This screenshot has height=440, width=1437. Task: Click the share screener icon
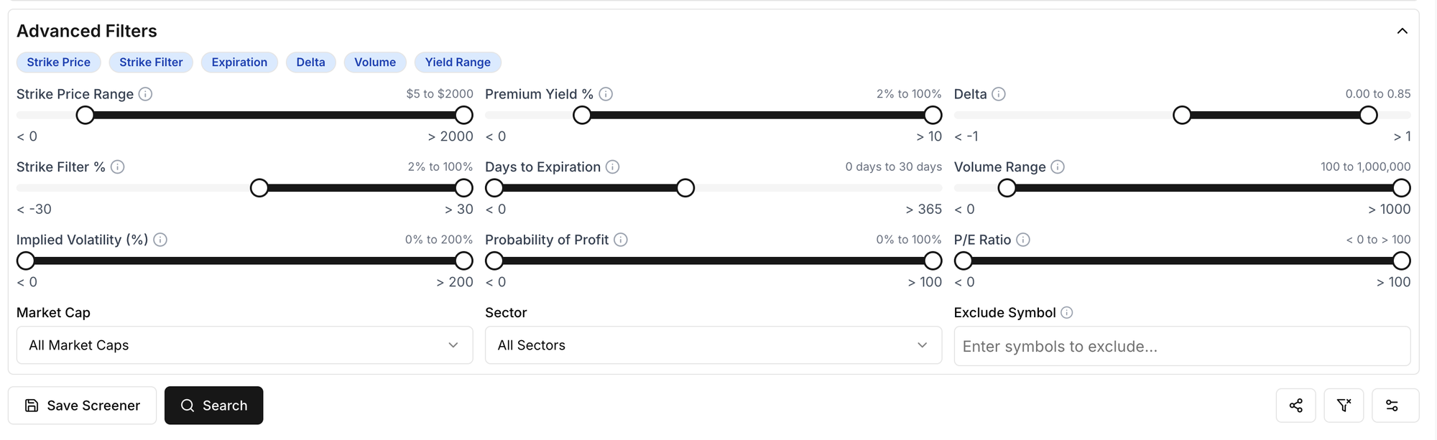[1295, 406]
